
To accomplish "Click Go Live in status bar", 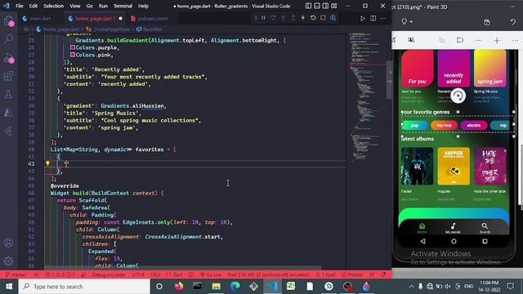I will pyautogui.click(x=211, y=274).
